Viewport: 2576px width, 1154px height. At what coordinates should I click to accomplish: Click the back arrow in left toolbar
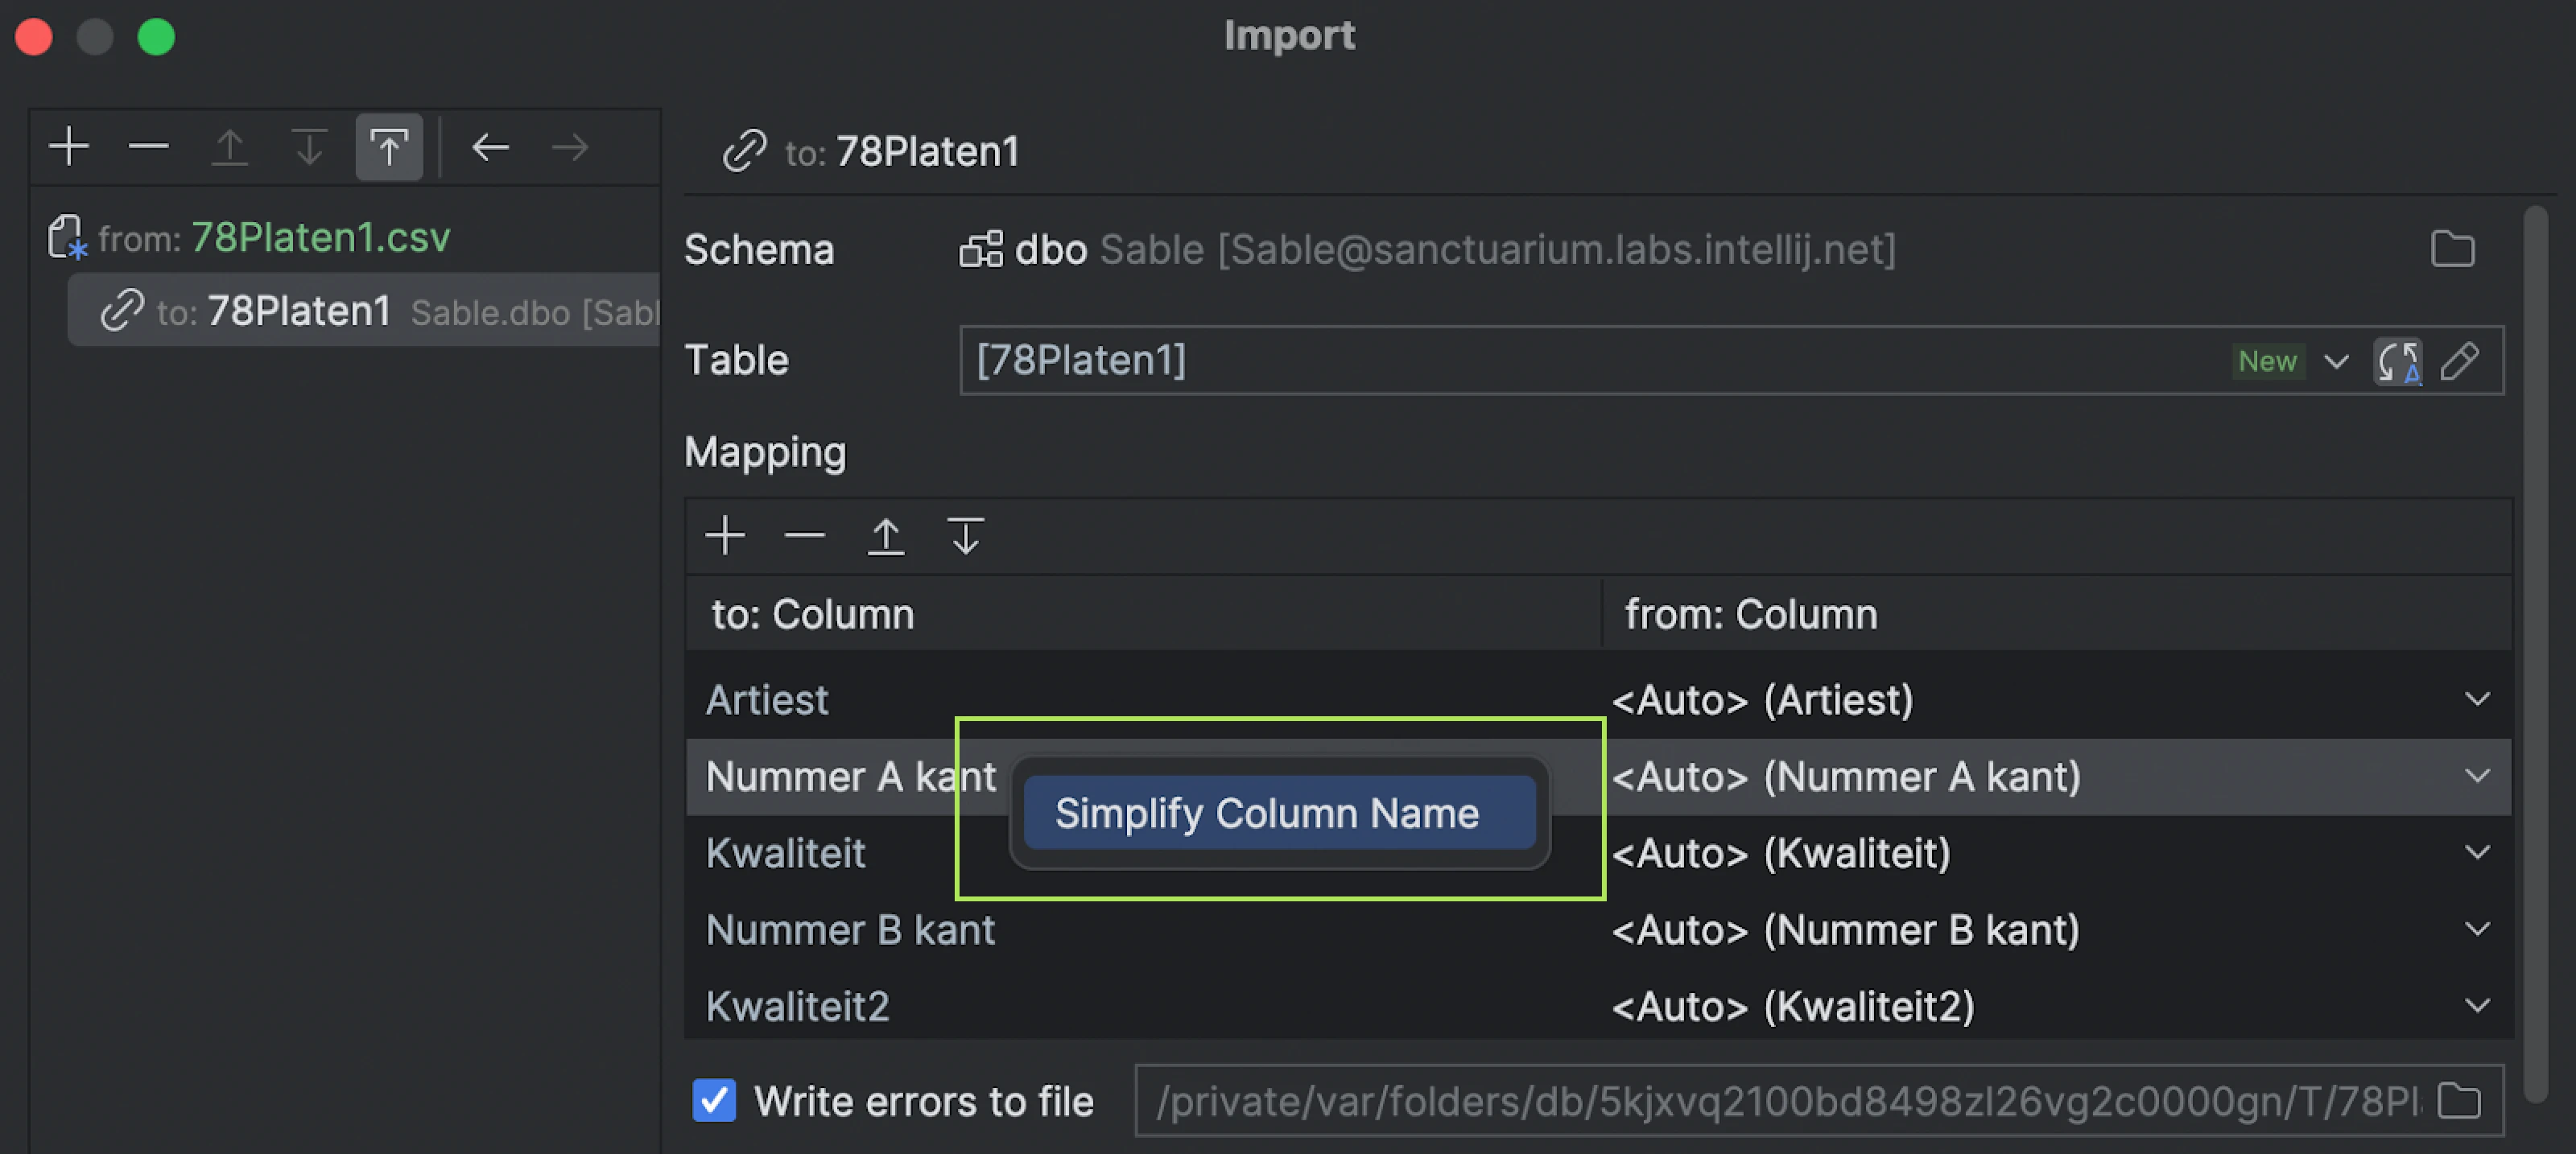point(490,147)
